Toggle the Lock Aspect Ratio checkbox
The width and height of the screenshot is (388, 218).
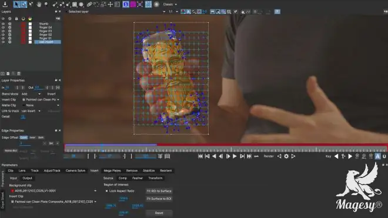click(106, 191)
